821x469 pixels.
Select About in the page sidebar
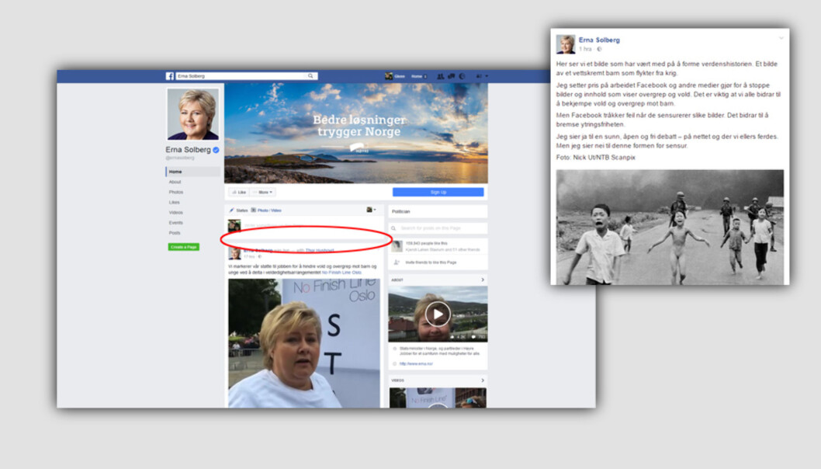[175, 182]
